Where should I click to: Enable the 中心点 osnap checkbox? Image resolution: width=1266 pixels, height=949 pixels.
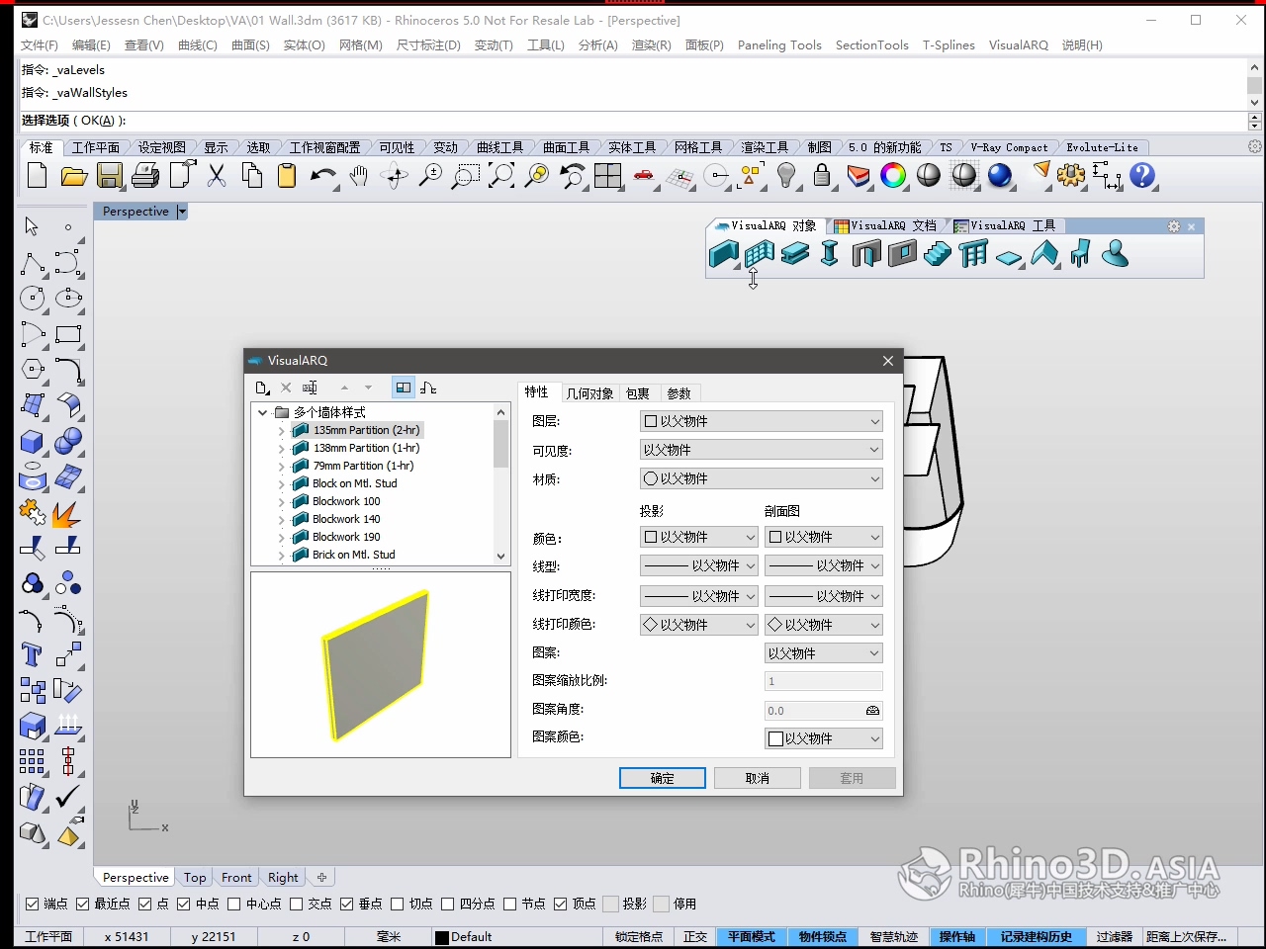(234, 904)
